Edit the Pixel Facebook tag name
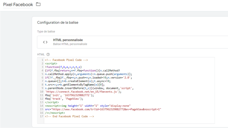Image resolution: width=228 pixels, height=128 pixels. pos(18,4)
